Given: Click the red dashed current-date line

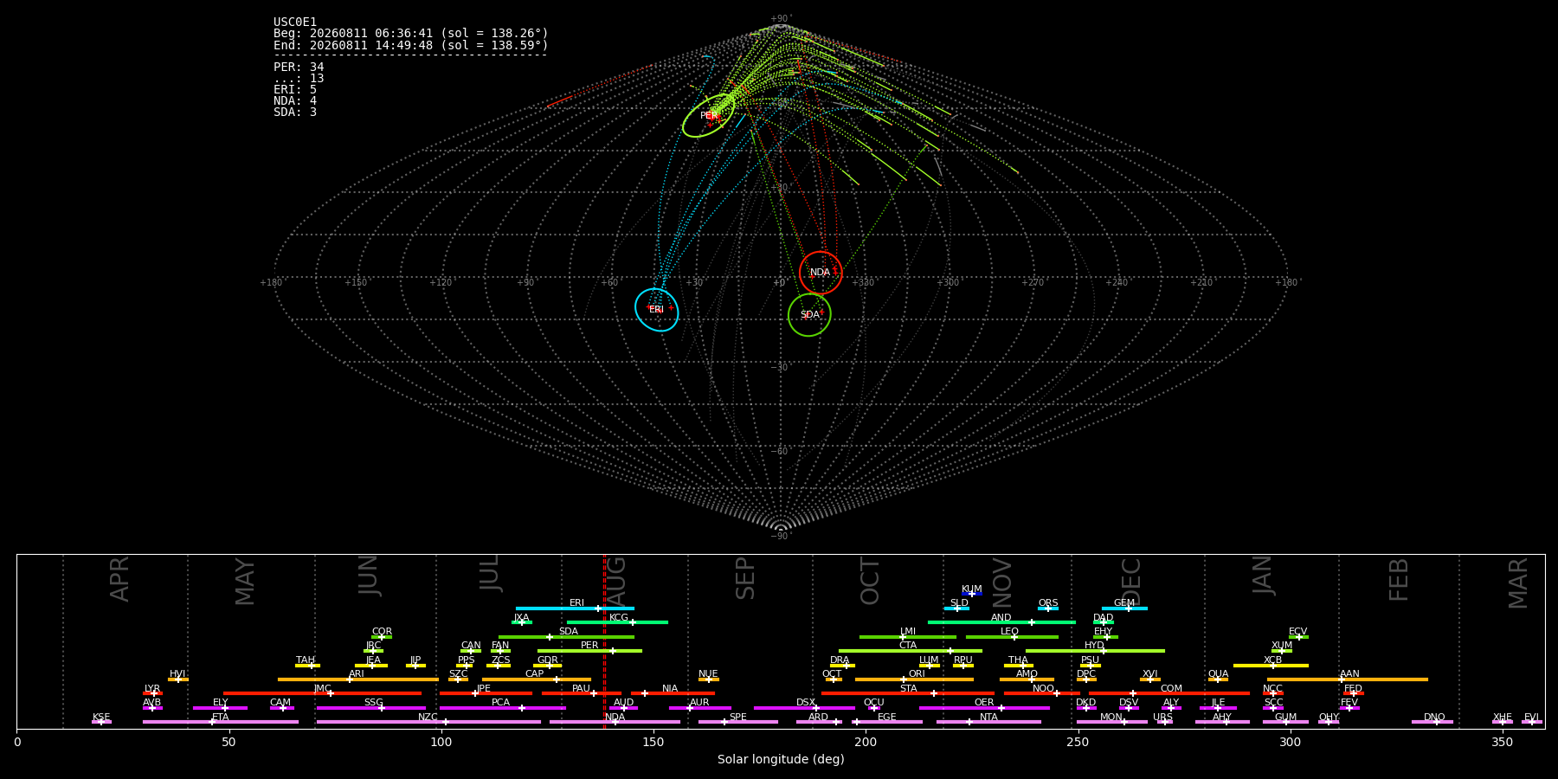Looking at the screenshot, I should click(x=604, y=641).
